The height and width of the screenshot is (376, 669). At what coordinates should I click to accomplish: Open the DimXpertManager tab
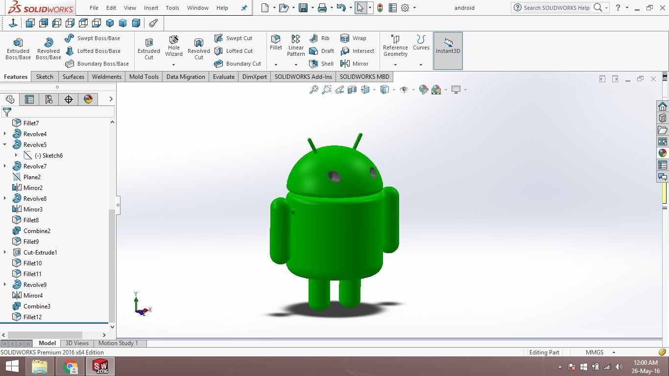[x=69, y=99]
